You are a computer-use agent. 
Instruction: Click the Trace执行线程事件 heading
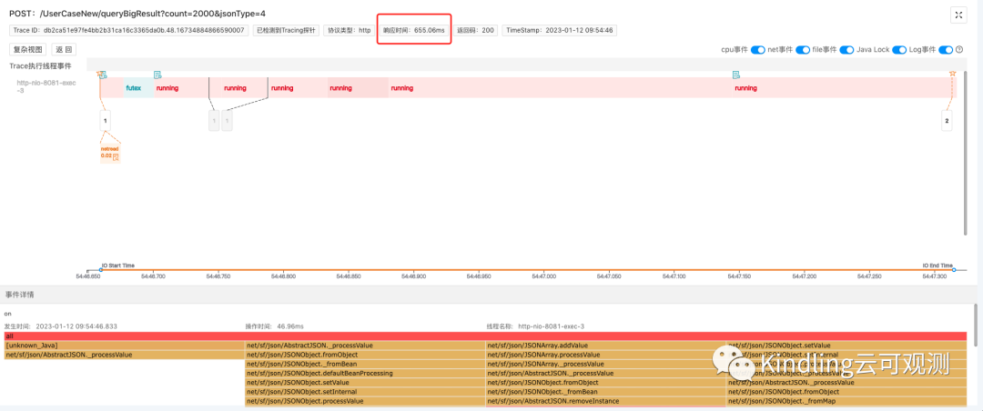(x=40, y=65)
